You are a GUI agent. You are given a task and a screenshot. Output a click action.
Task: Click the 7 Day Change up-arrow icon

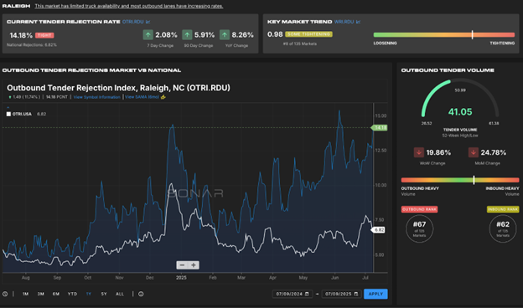click(x=148, y=34)
